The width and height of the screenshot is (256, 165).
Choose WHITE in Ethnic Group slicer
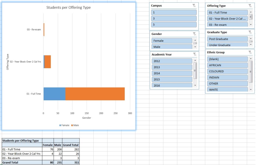point(227,90)
